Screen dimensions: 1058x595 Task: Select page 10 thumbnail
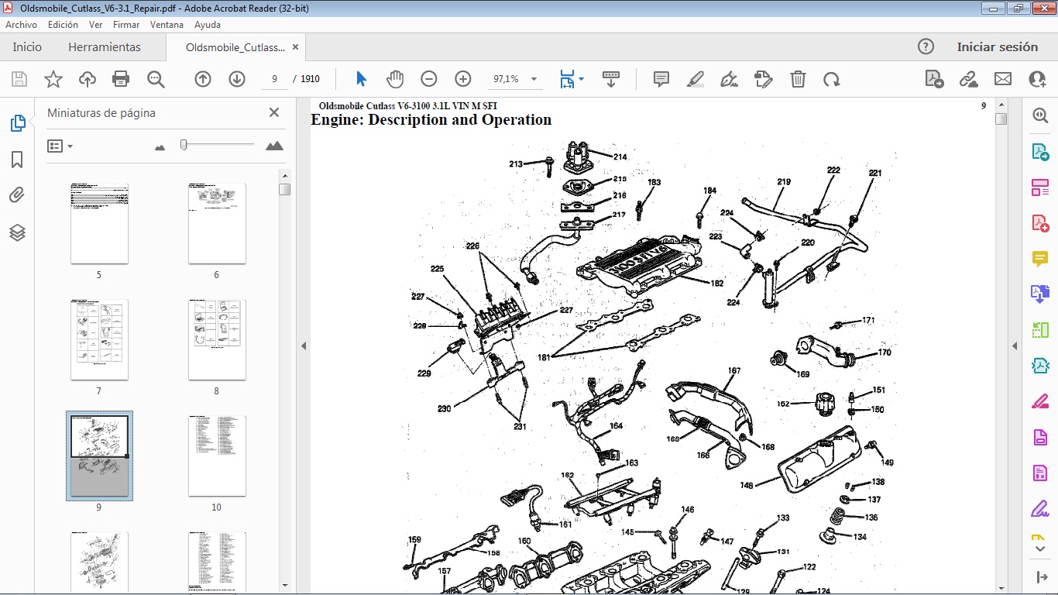click(x=217, y=456)
